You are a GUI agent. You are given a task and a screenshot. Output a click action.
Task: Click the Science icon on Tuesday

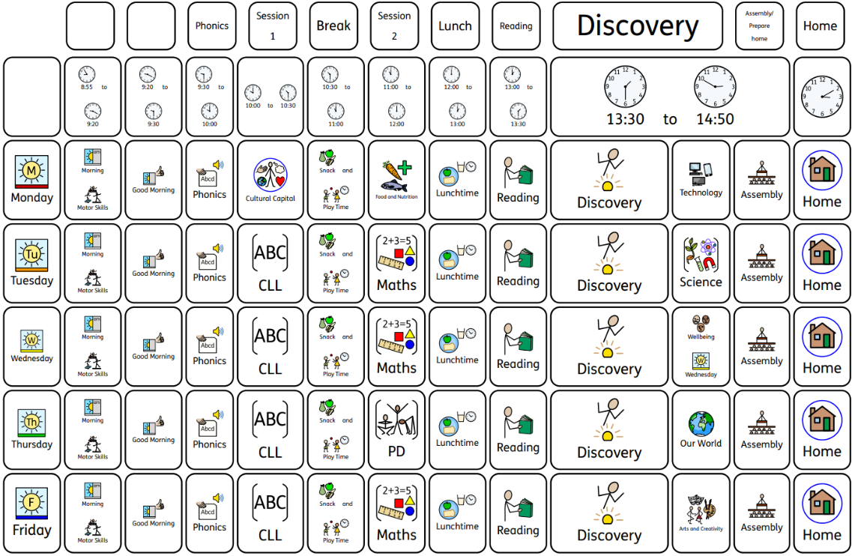coord(701,256)
